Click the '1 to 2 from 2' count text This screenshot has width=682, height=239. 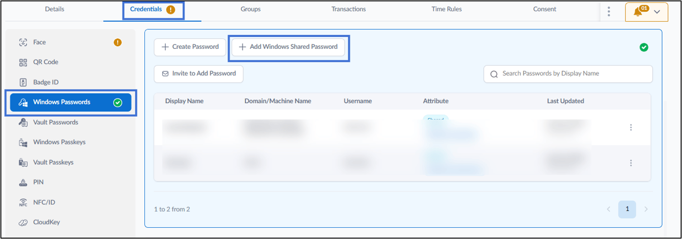(172, 210)
